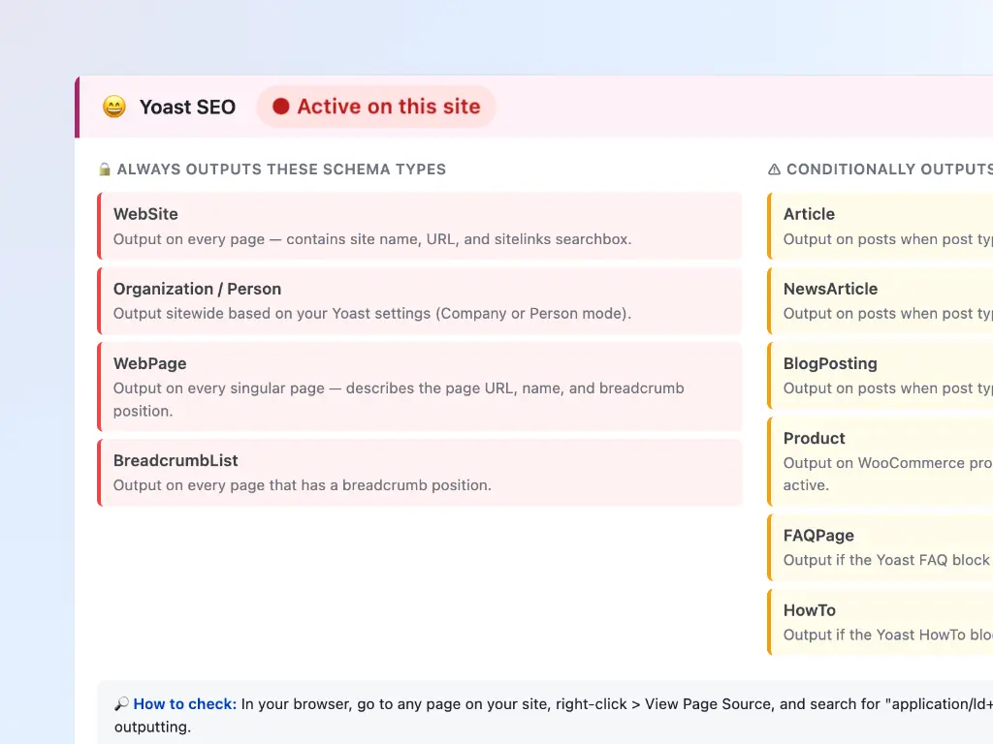
Task: Select the WebSite schema card
Action: tap(419, 226)
